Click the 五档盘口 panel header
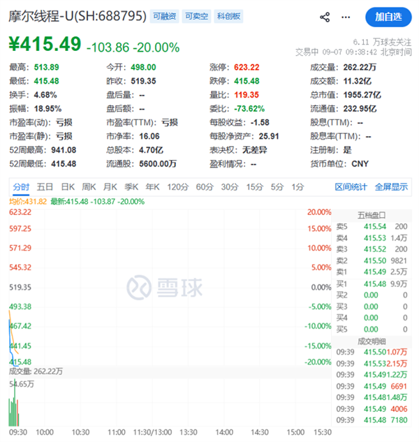Screen dimensions: 419x442 (x=372, y=216)
